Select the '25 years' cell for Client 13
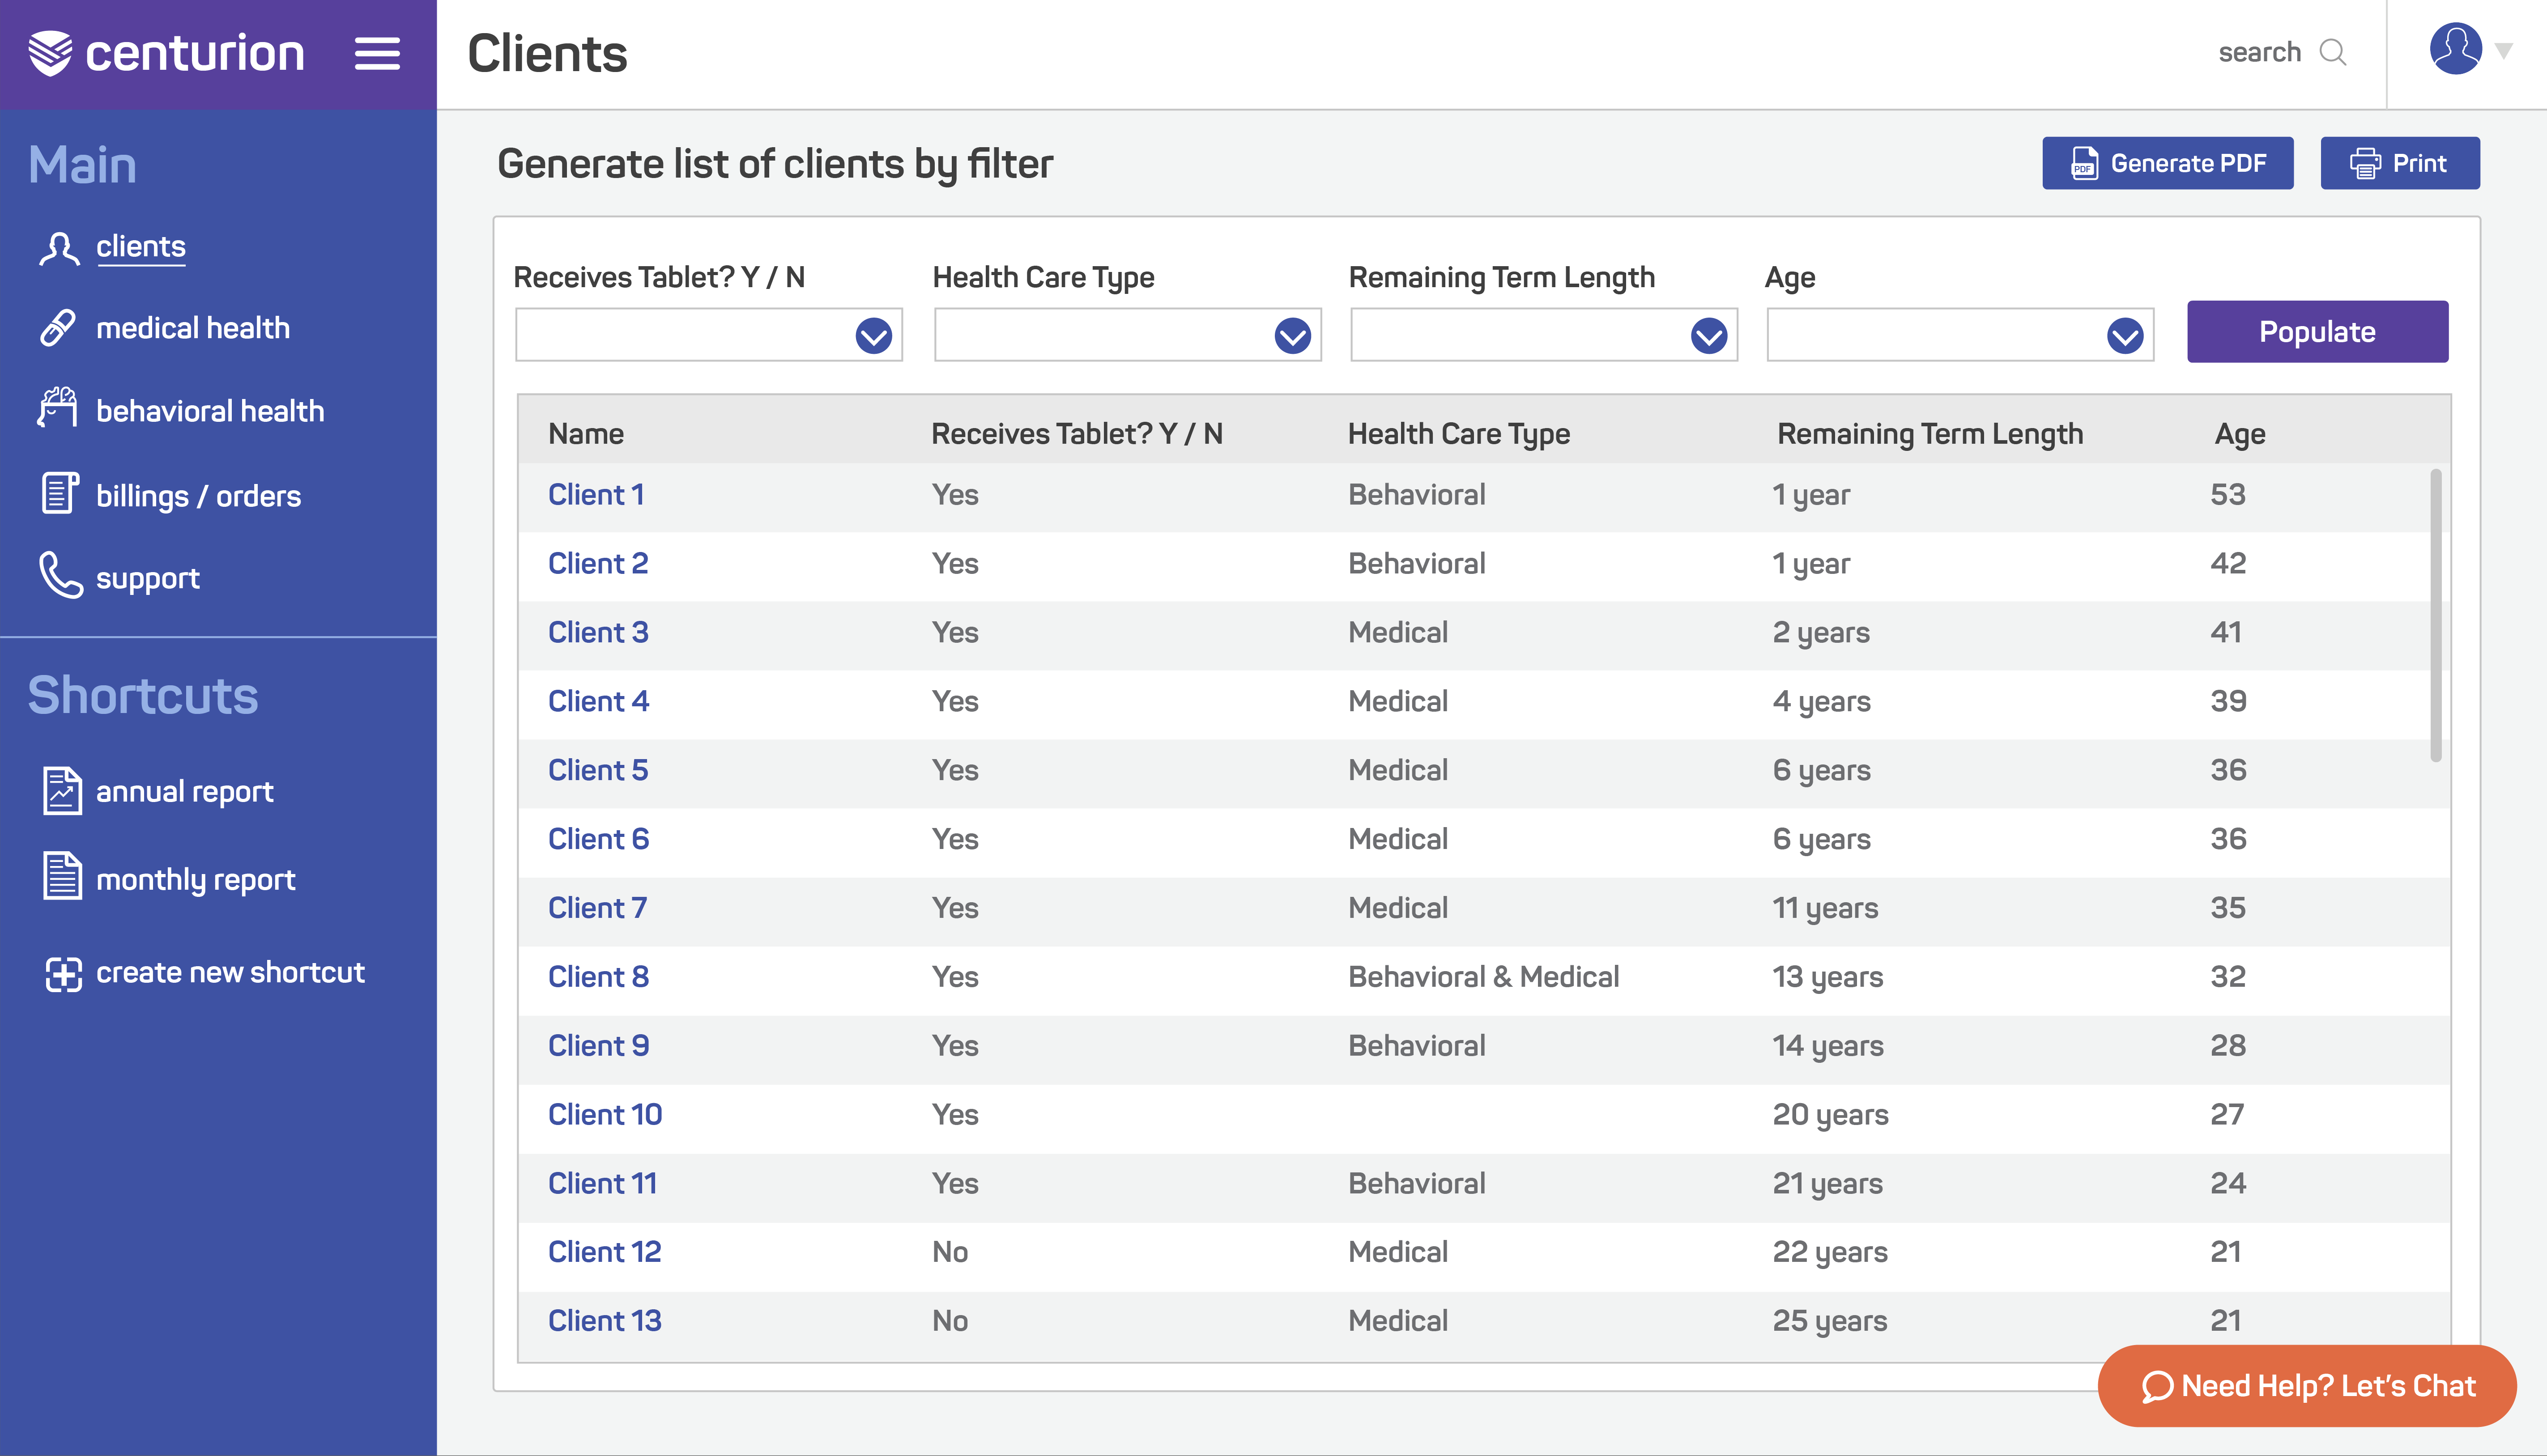 [1829, 1322]
